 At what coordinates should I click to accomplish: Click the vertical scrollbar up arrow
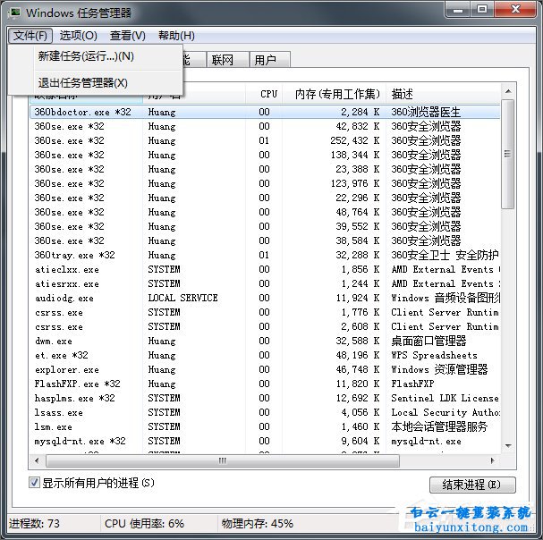pos(508,91)
